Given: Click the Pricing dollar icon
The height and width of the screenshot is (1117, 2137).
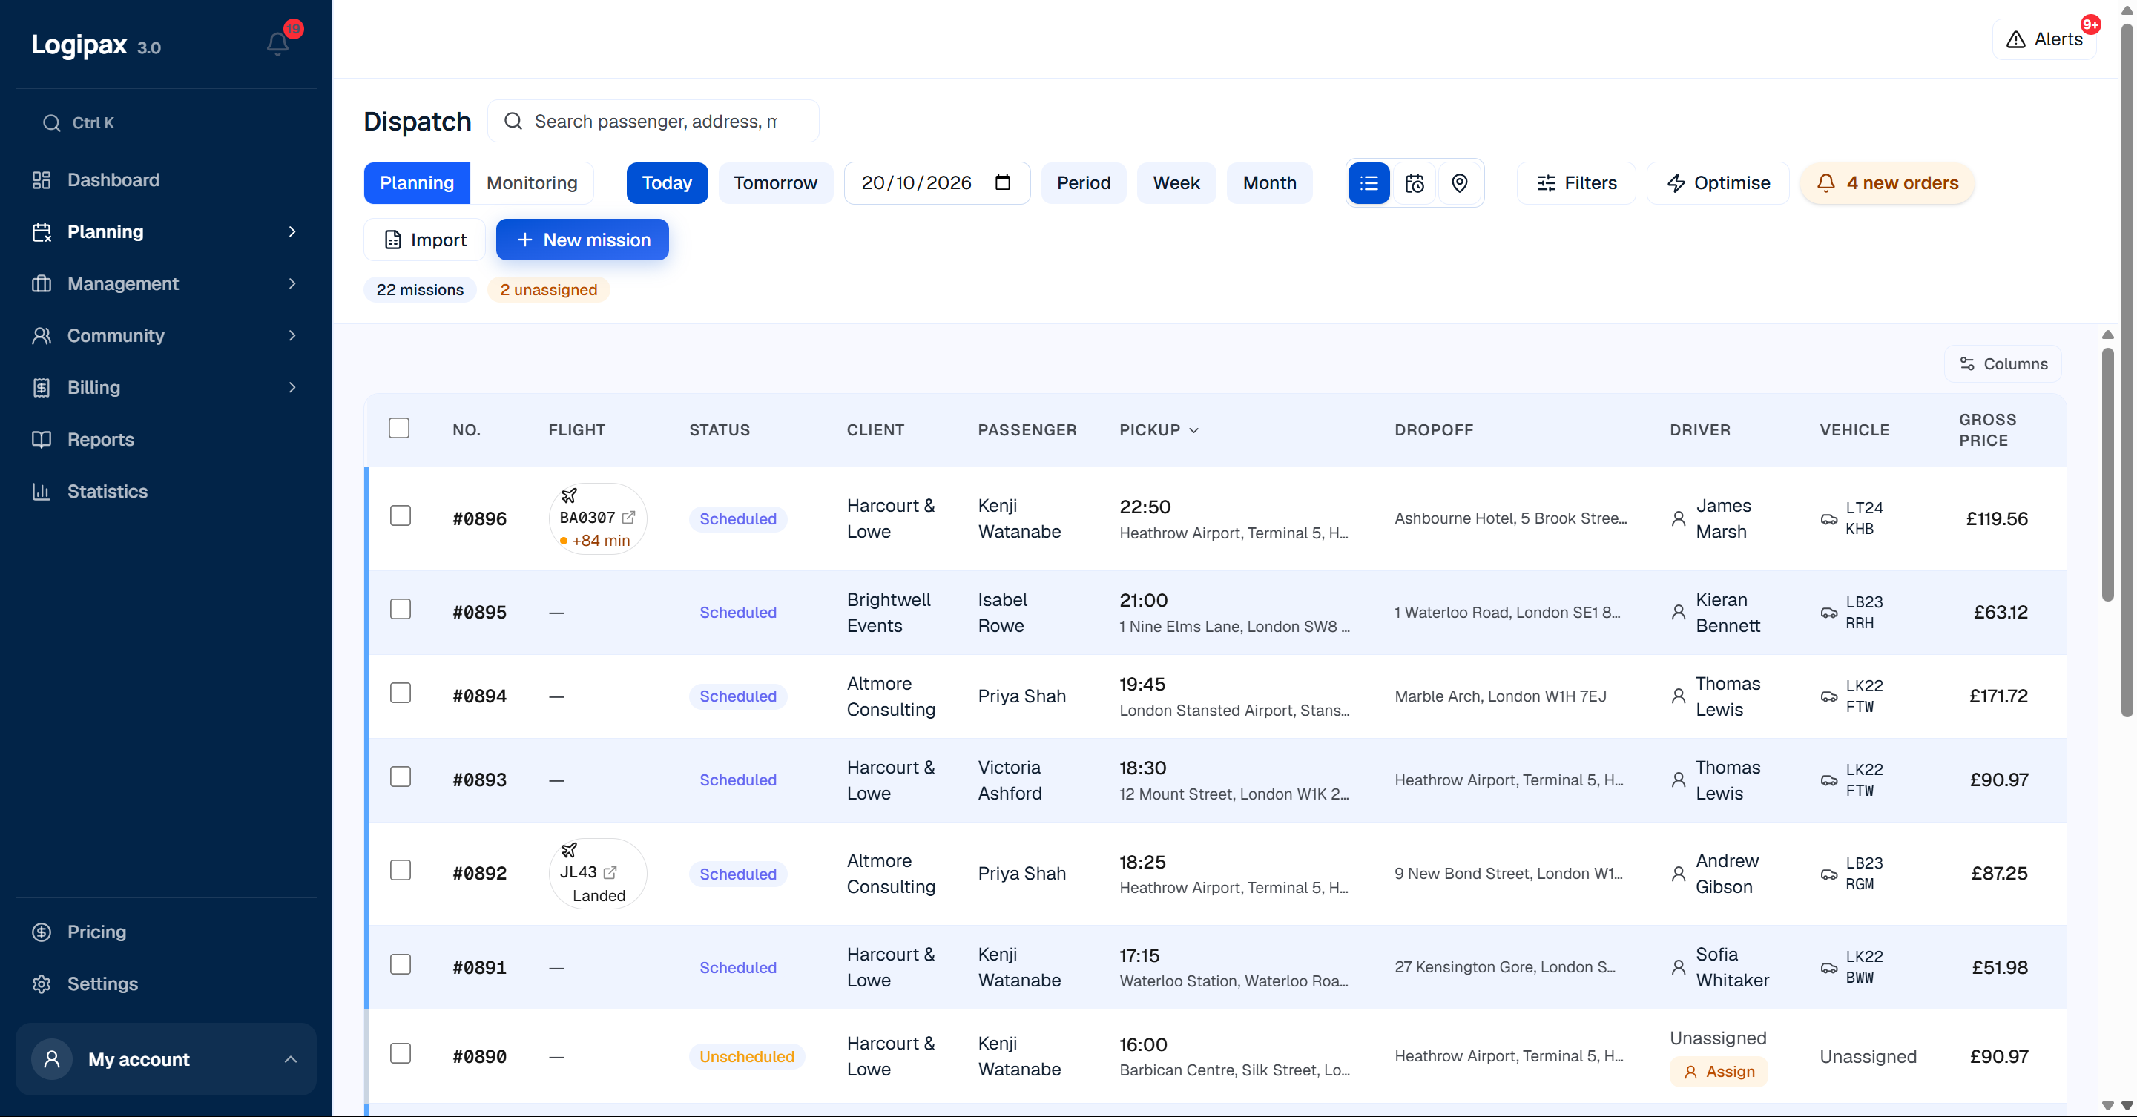Looking at the screenshot, I should click(x=42, y=932).
